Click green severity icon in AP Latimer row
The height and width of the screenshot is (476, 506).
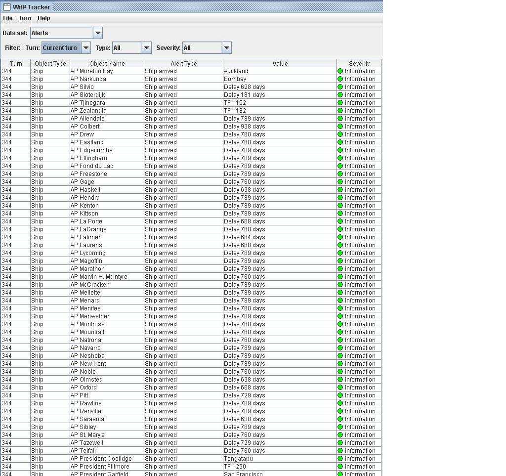[x=340, y=237]
